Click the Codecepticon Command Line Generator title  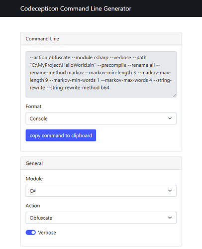click(76, 8)
